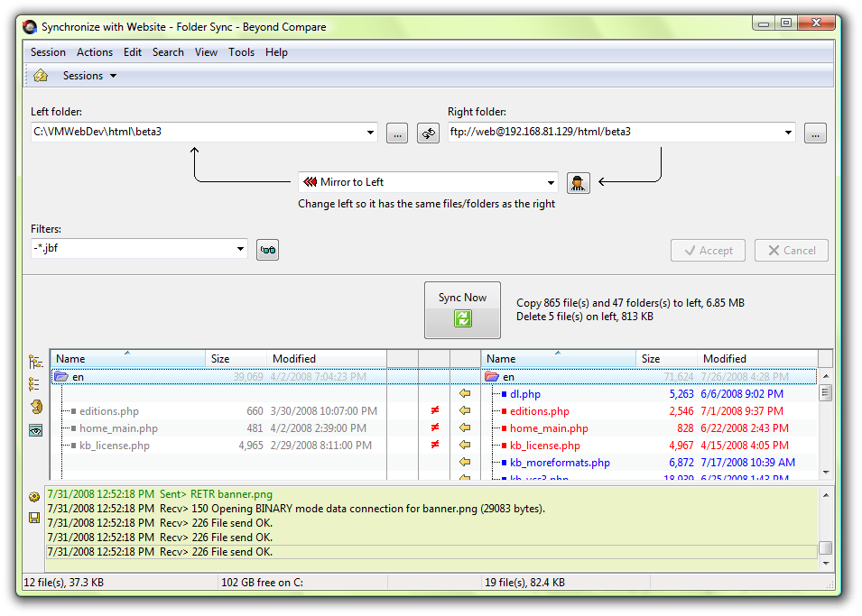Select editions.php in the right pane
The height and width of the screenshot is (616, 862).
[x=539, y=411]
